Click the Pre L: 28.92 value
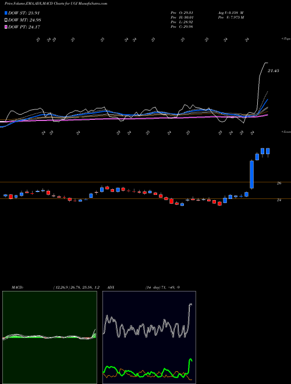This screenshot has height=384, width=291. pyautogui.click(x=182, y=22)
